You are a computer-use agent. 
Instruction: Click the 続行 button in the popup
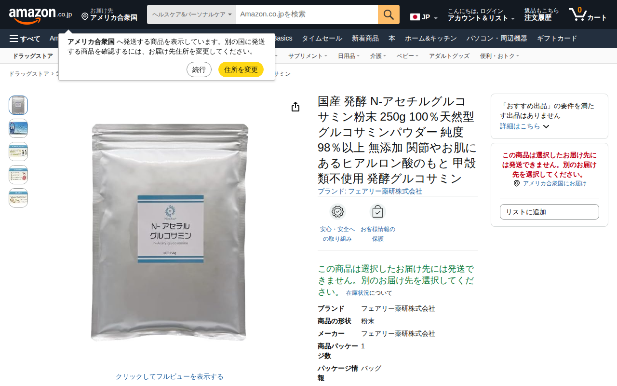click(x=199, y=69)
